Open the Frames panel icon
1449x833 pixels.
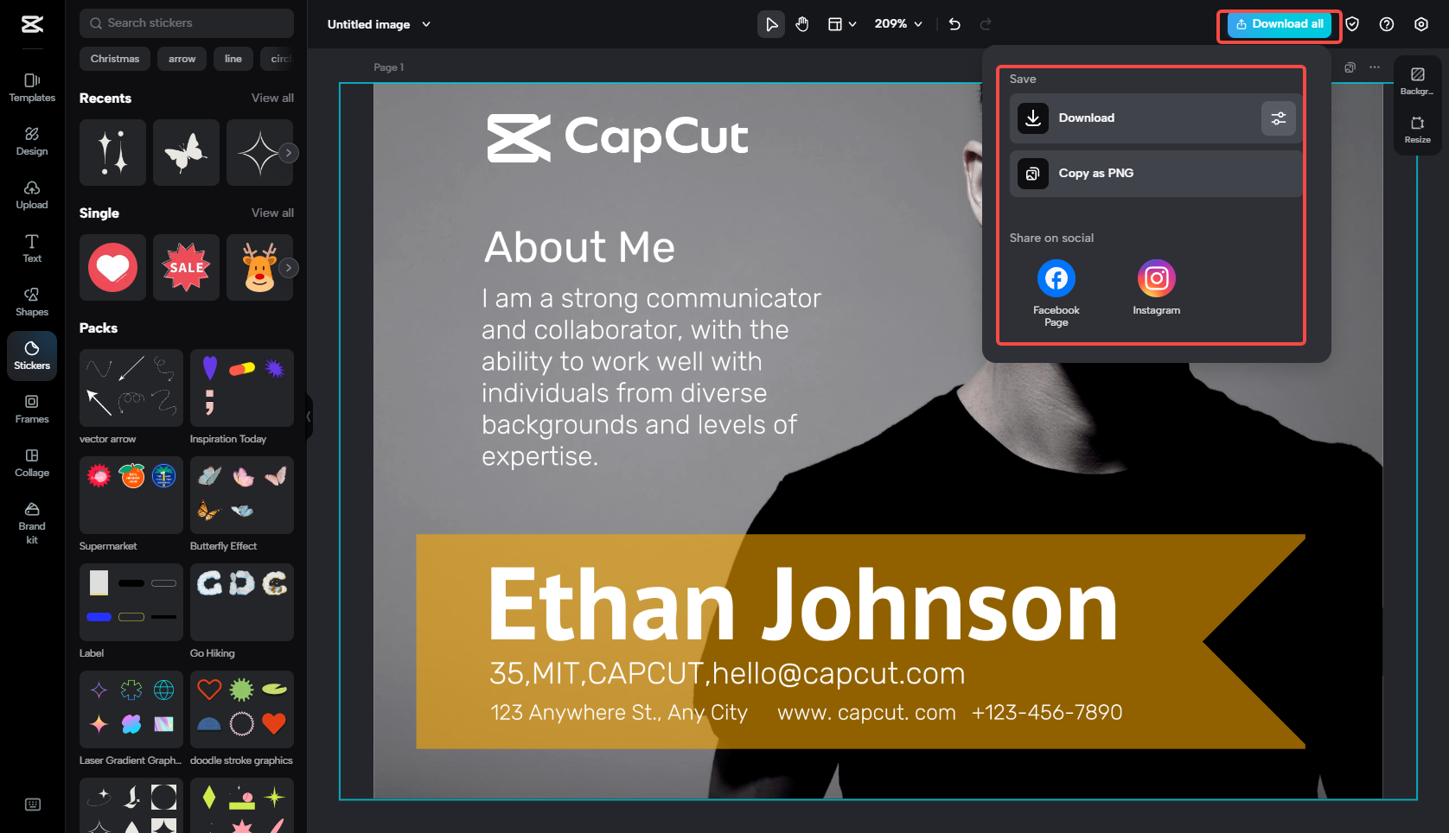tap(32, 409)
